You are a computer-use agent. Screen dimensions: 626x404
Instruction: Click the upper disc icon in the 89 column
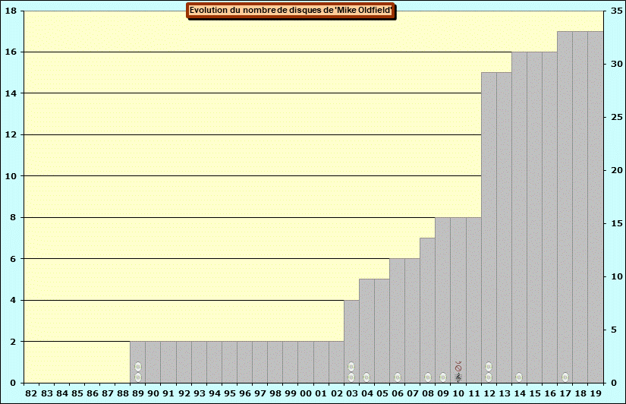(x=138, y=367)
